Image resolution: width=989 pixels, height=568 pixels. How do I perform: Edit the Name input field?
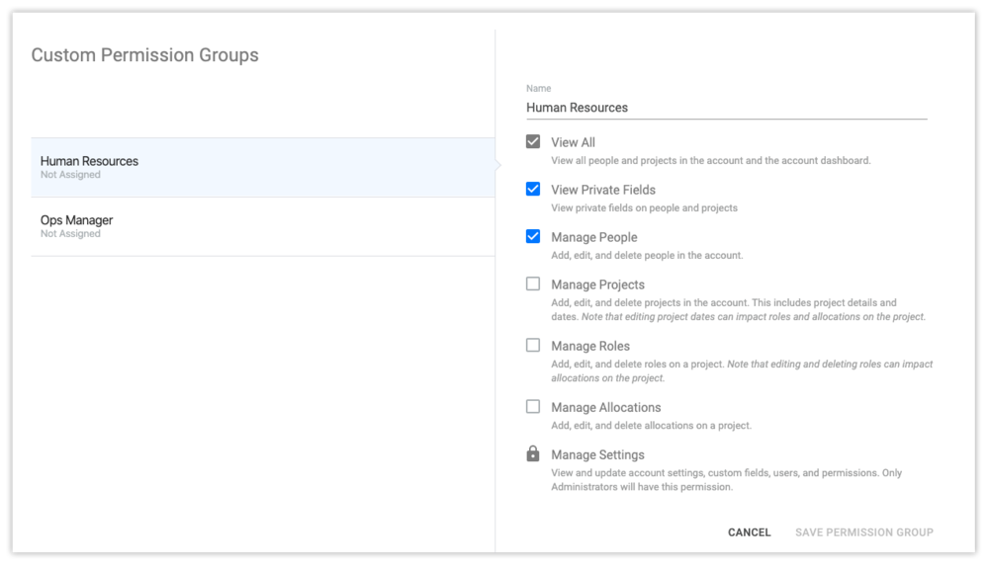(727, 108)
